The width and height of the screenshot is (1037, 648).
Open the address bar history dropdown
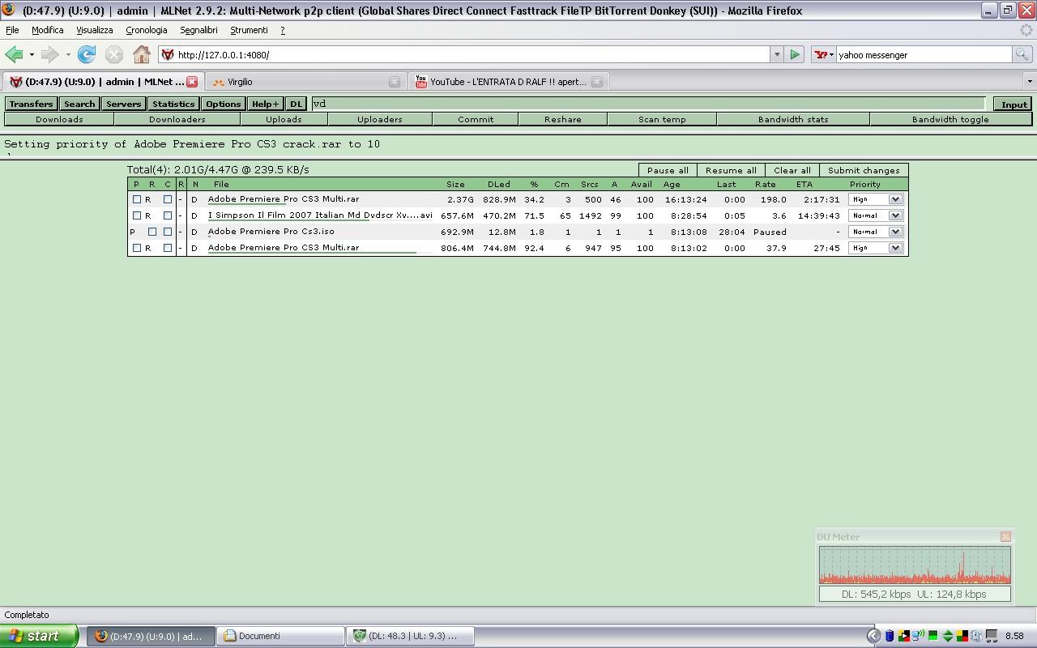(x=776, y=55)
